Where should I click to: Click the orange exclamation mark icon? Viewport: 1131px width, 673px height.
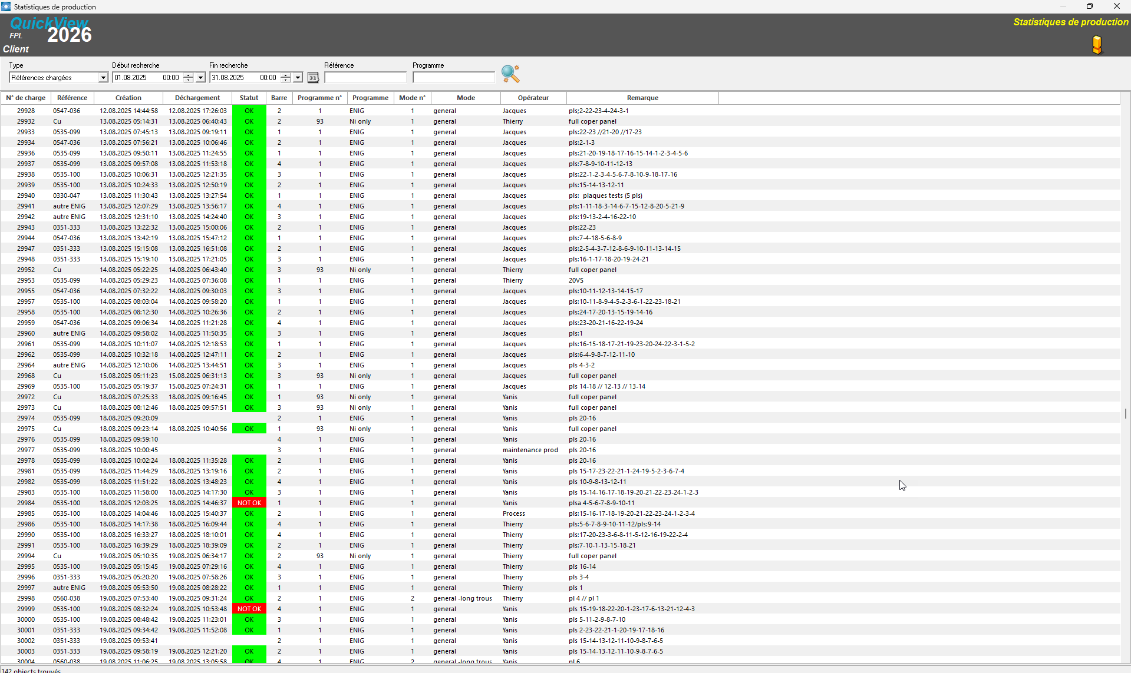point(1097,45)
